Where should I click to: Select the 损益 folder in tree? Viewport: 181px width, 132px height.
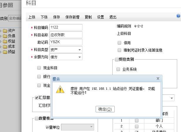tap(9, 52)
